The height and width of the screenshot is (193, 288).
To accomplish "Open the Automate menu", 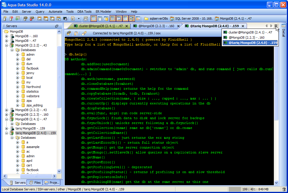I will coord(56,12).
